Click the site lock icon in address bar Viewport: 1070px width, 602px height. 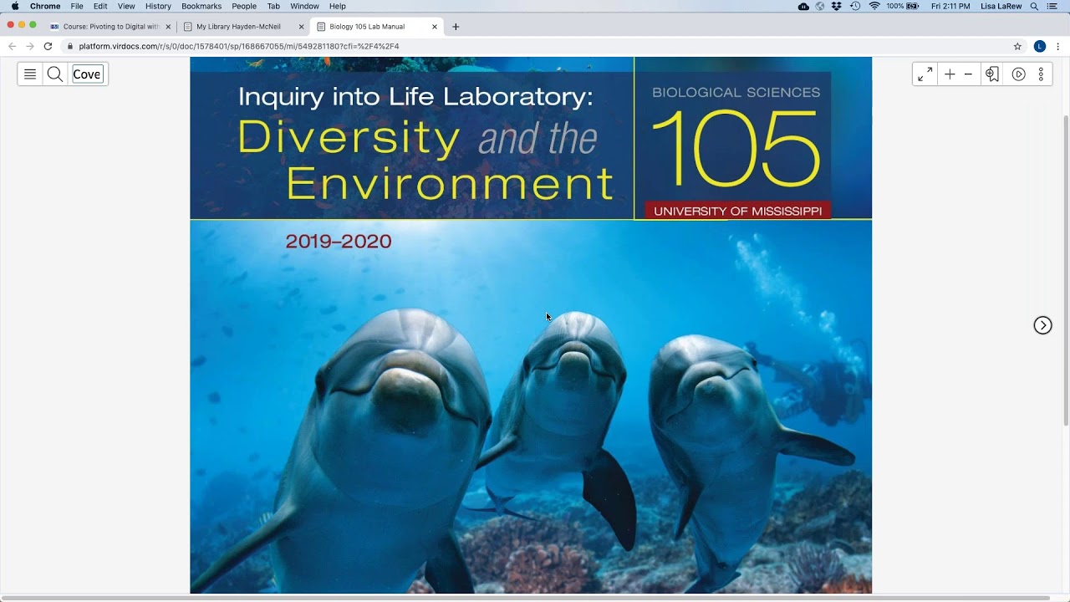[x=70, y=46]
